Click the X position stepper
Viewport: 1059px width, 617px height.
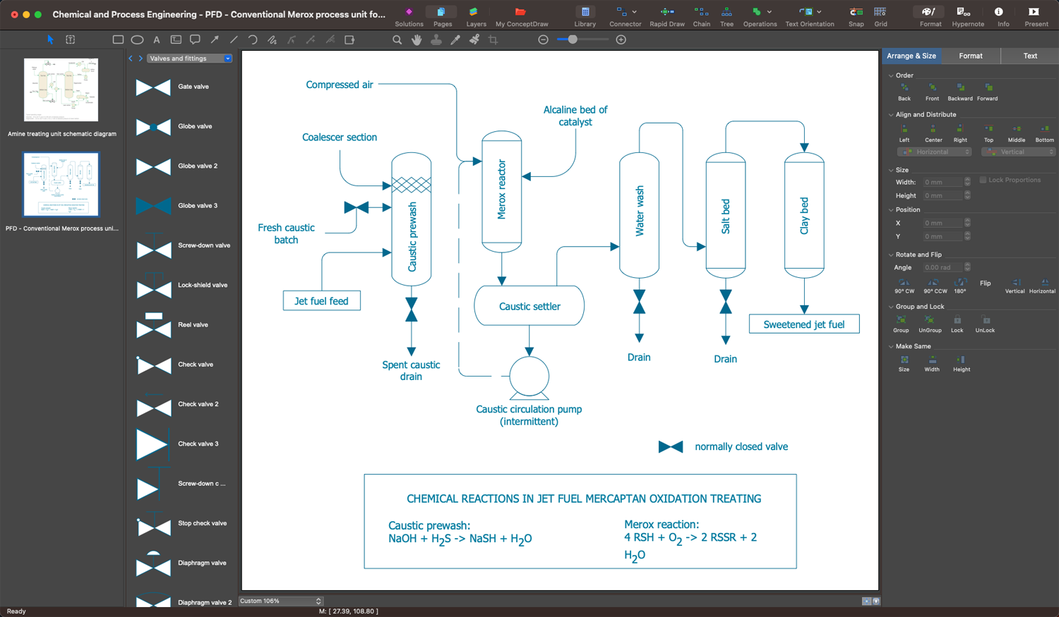(967, 223)
